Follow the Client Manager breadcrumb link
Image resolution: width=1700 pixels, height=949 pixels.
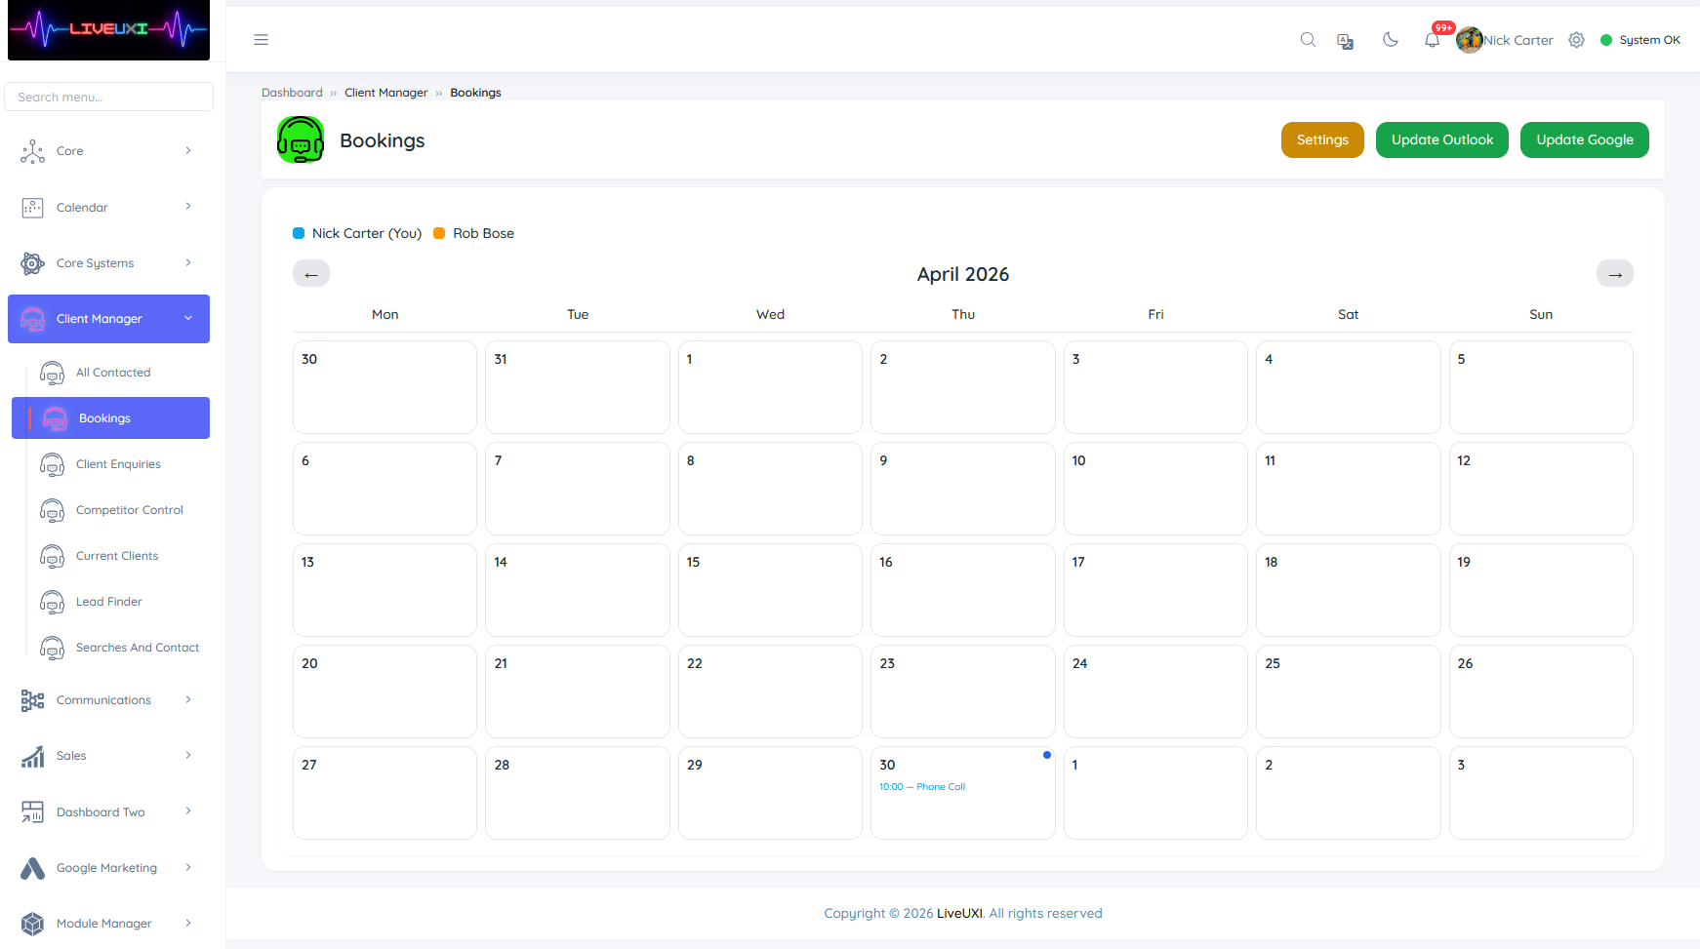pyautogui.click(x=386, y=93)
